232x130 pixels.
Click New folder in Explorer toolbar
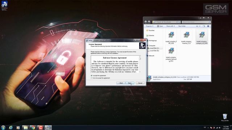tap(182, 26)
